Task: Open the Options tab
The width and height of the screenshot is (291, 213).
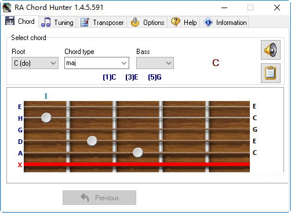Action: pyautogui.click(x=147, y=22)
